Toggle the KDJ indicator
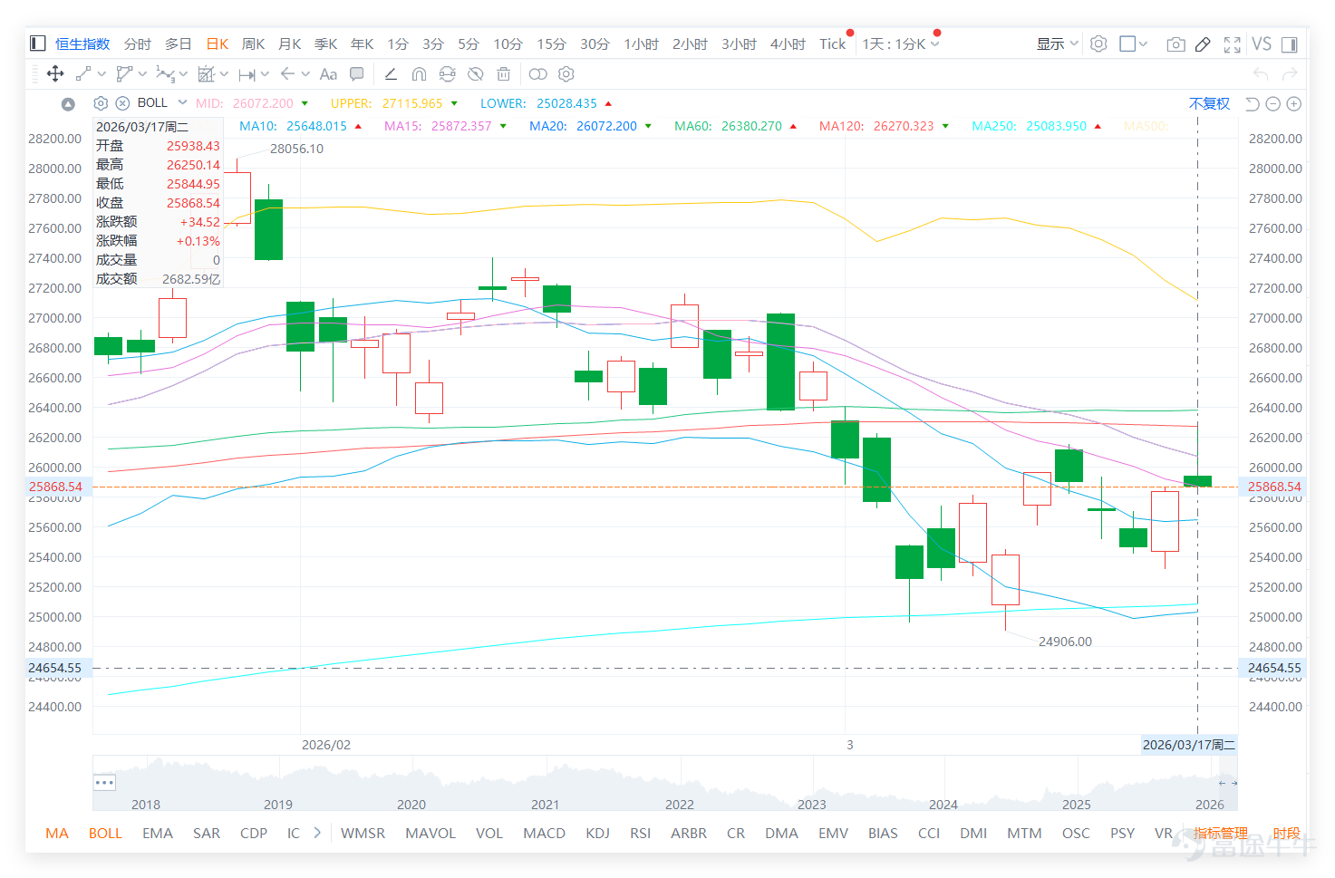This screenshot has height=878, width=1335. [x=597, y=833]
